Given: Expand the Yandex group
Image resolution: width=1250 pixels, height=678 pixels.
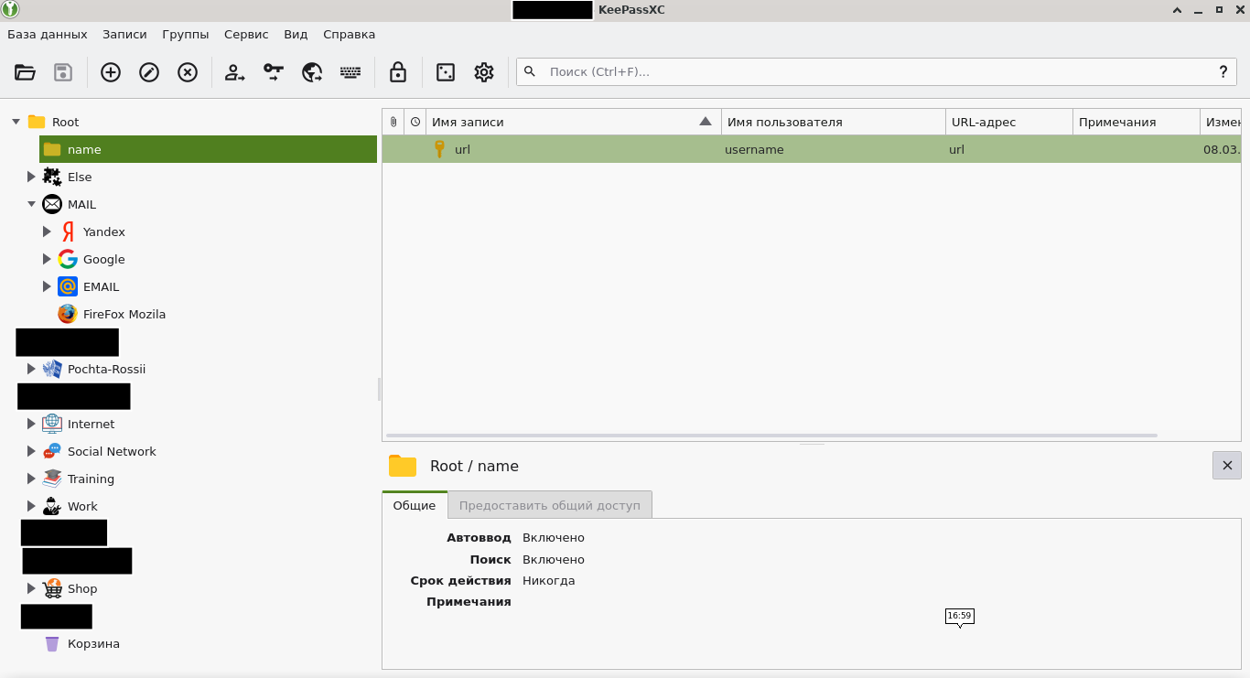Looking at the screenshot, I should pos(47,232).
